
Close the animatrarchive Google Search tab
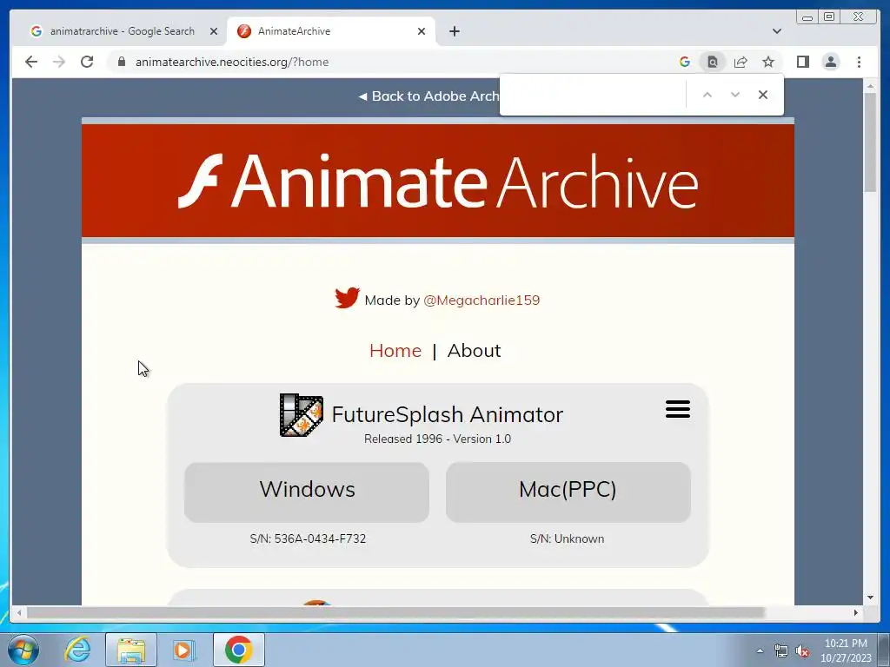[214, 31]
